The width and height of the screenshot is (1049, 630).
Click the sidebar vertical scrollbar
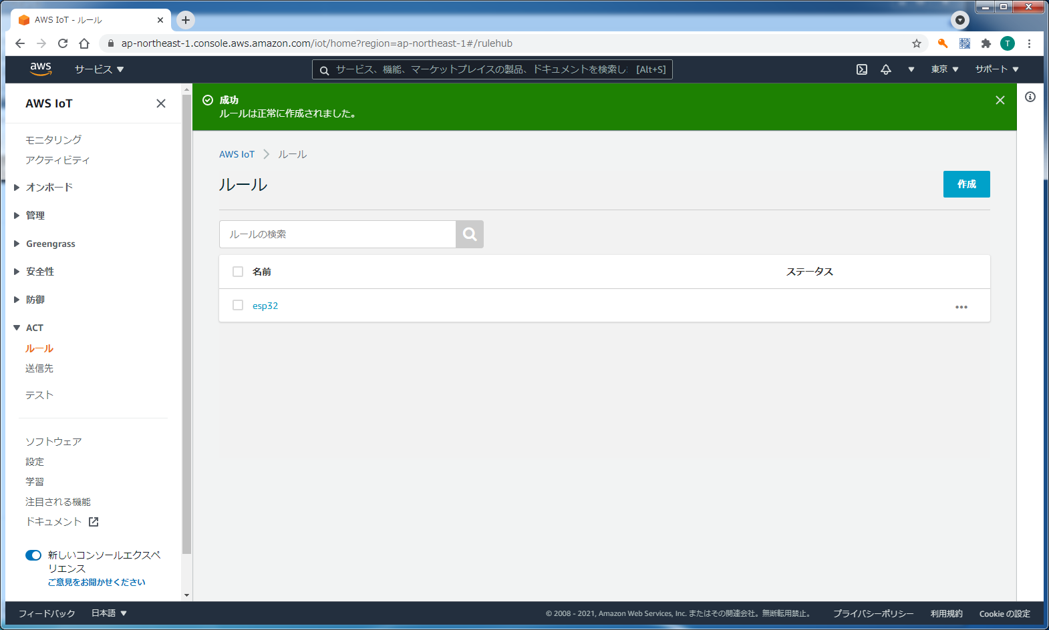coord(186,324)
